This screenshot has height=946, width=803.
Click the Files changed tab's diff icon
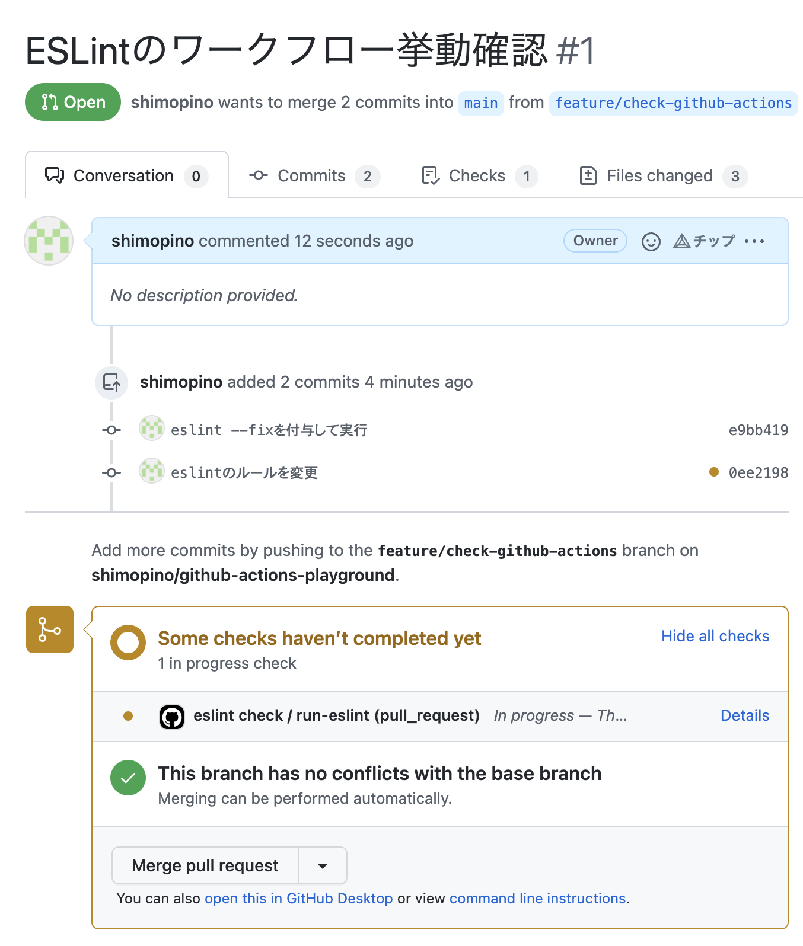pos(588,175)
